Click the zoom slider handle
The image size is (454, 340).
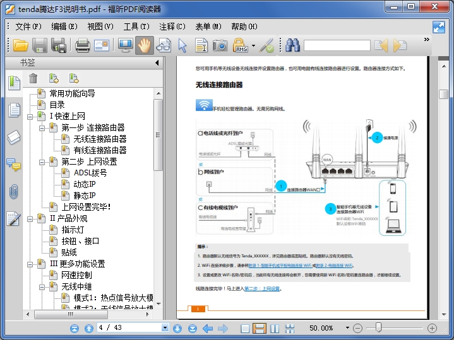click(378, 327)
